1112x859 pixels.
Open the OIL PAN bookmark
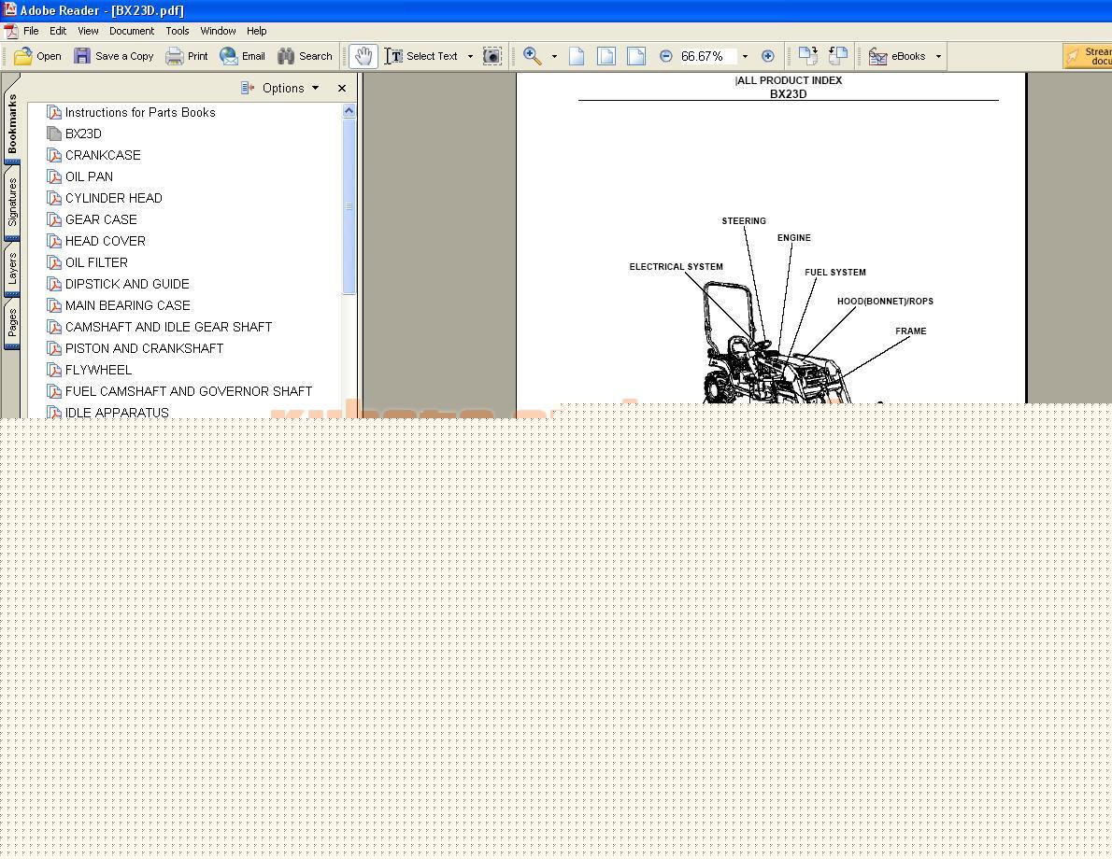[89, 176]
